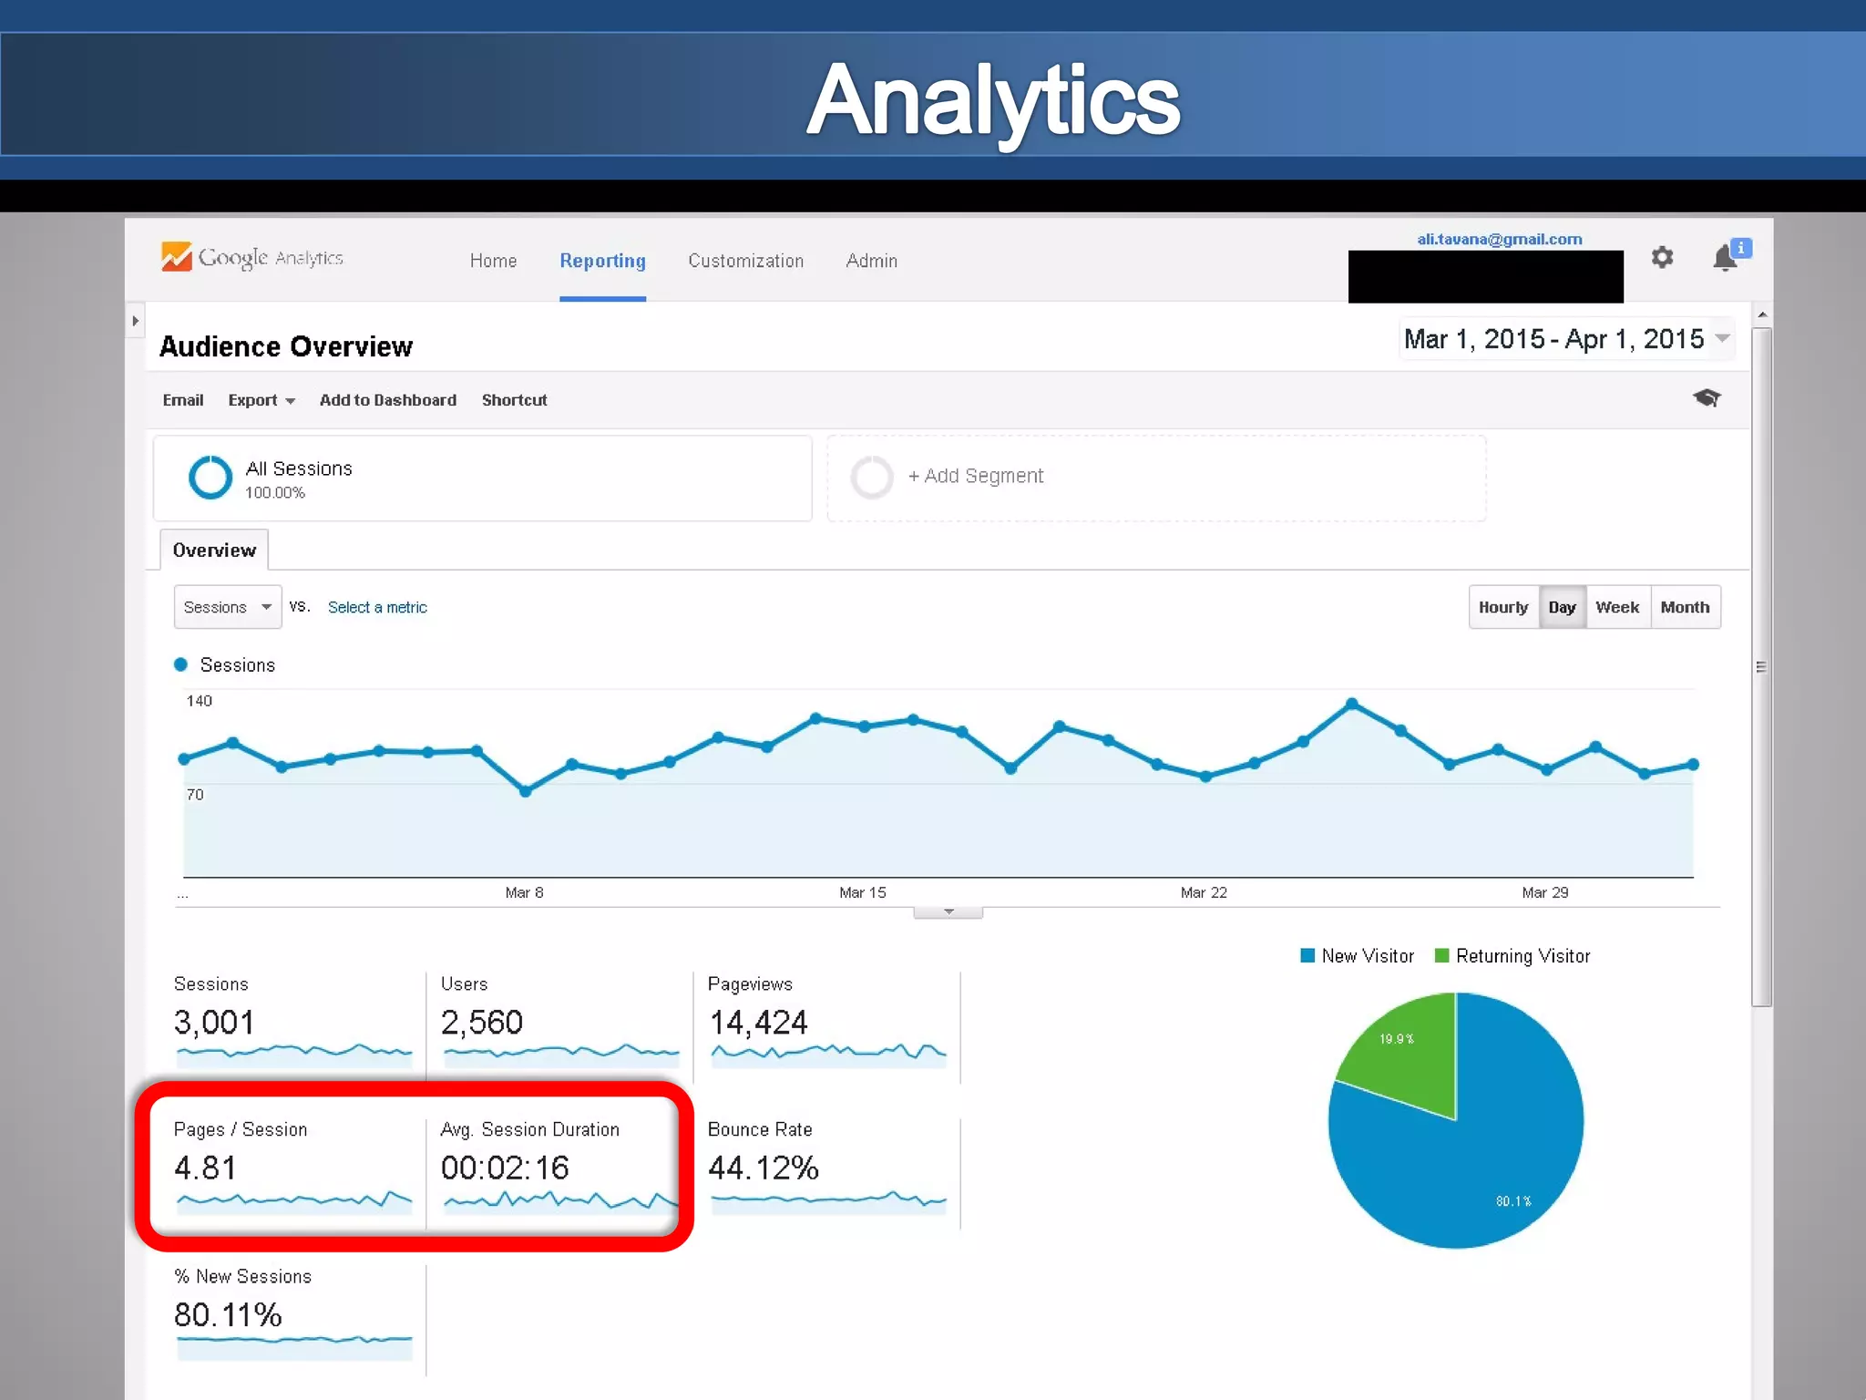Click the graduation cap education icon
1866x1400 pixels.
coord(1706,398)
